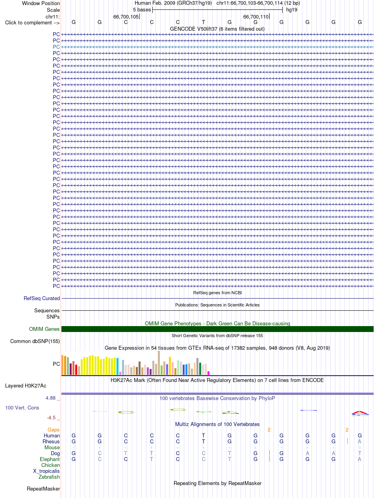The image size is (374, 498).
Task: Click 'Human Feb. 2009 (GRCh37/hg19)' assembly text
Action: pyautogui.click(x=173, y=3)
